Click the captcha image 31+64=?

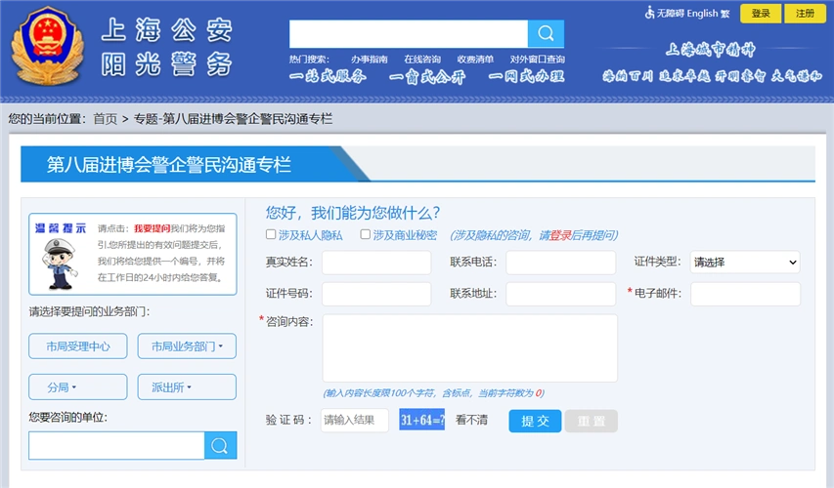click(421, 420)
